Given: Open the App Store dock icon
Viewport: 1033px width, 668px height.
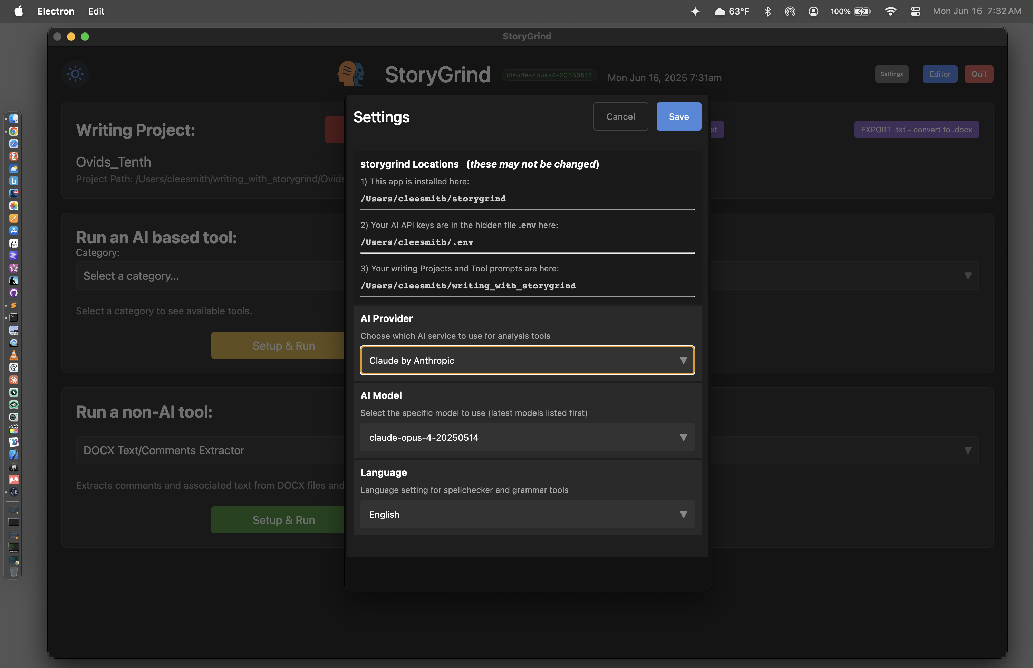Looking at the screenshot, I should coord(14,231).
